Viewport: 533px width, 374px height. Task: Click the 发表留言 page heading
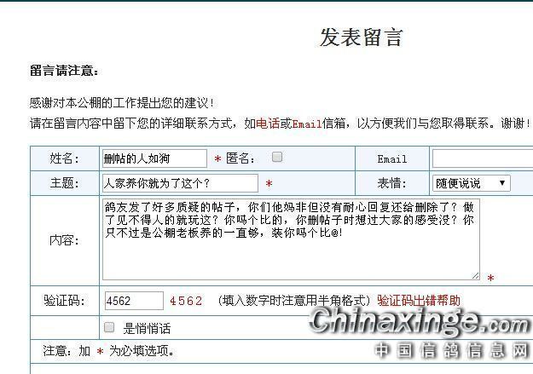click(x=361, y=37)
